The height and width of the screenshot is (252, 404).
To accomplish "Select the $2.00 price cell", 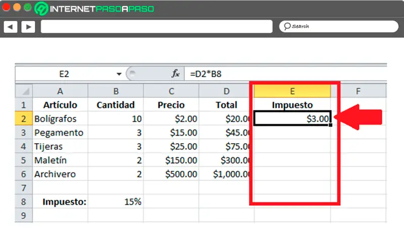I will point(171,118).
